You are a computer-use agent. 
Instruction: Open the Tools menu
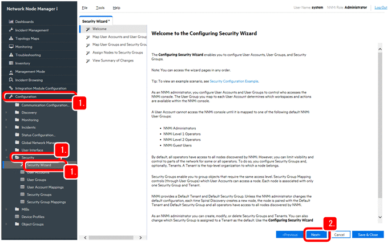pos(100,8)
